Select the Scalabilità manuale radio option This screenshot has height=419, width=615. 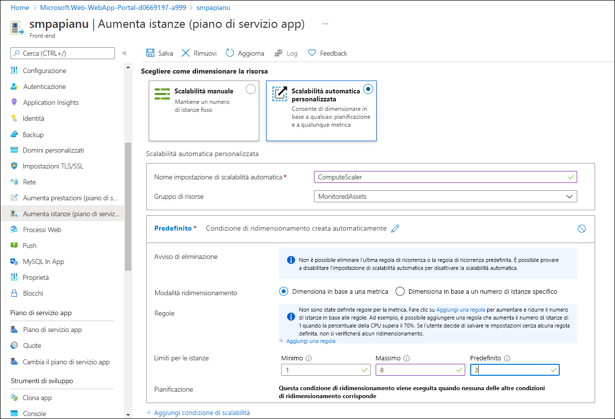(x=251, y=89)
